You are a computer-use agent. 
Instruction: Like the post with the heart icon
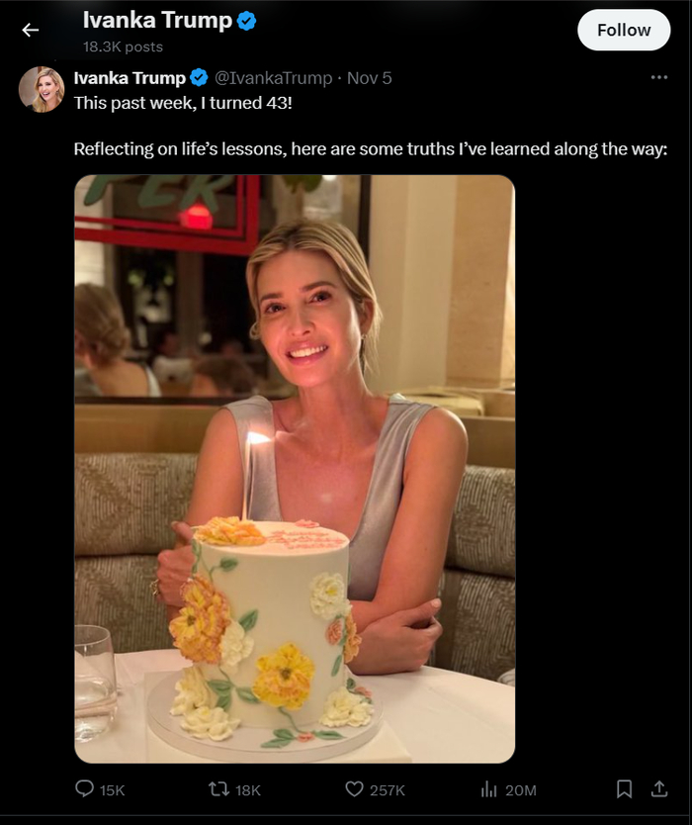pos(354,789)
